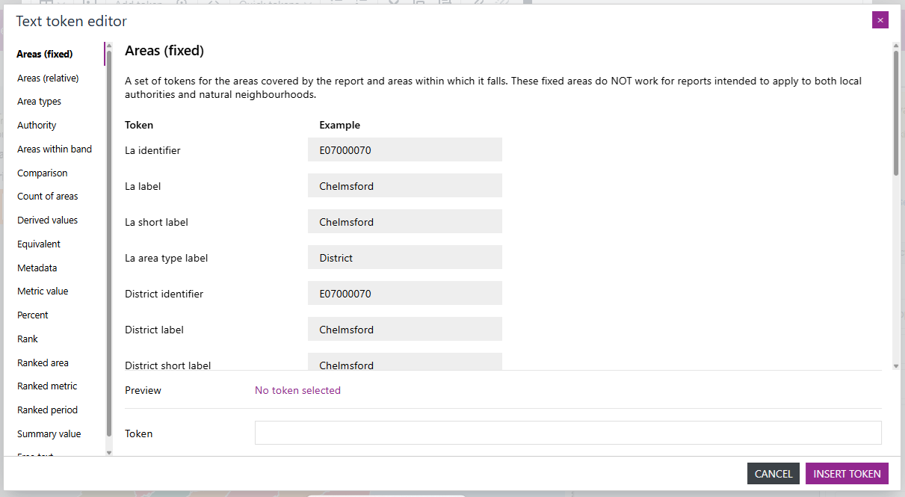Click the sidebar's up scroll arrow

click(x=108, y=46)
